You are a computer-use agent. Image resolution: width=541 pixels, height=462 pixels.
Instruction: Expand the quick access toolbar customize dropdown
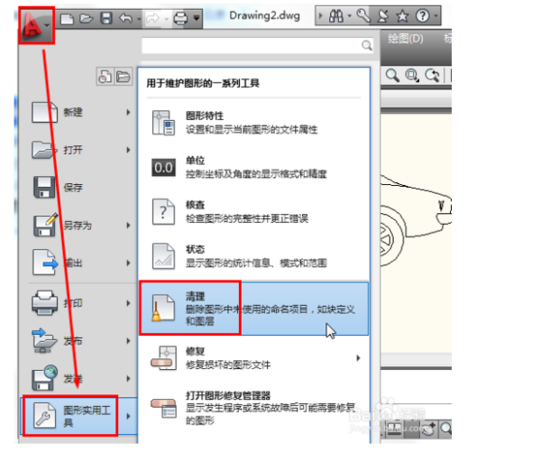click(197, 18)
